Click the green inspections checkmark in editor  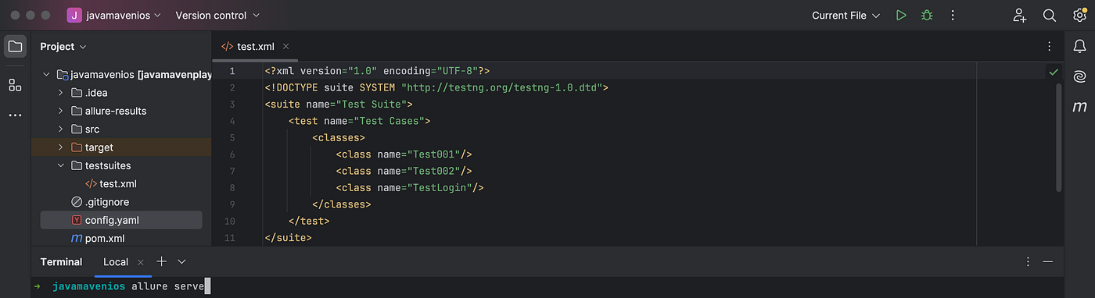pos(1054,72)
